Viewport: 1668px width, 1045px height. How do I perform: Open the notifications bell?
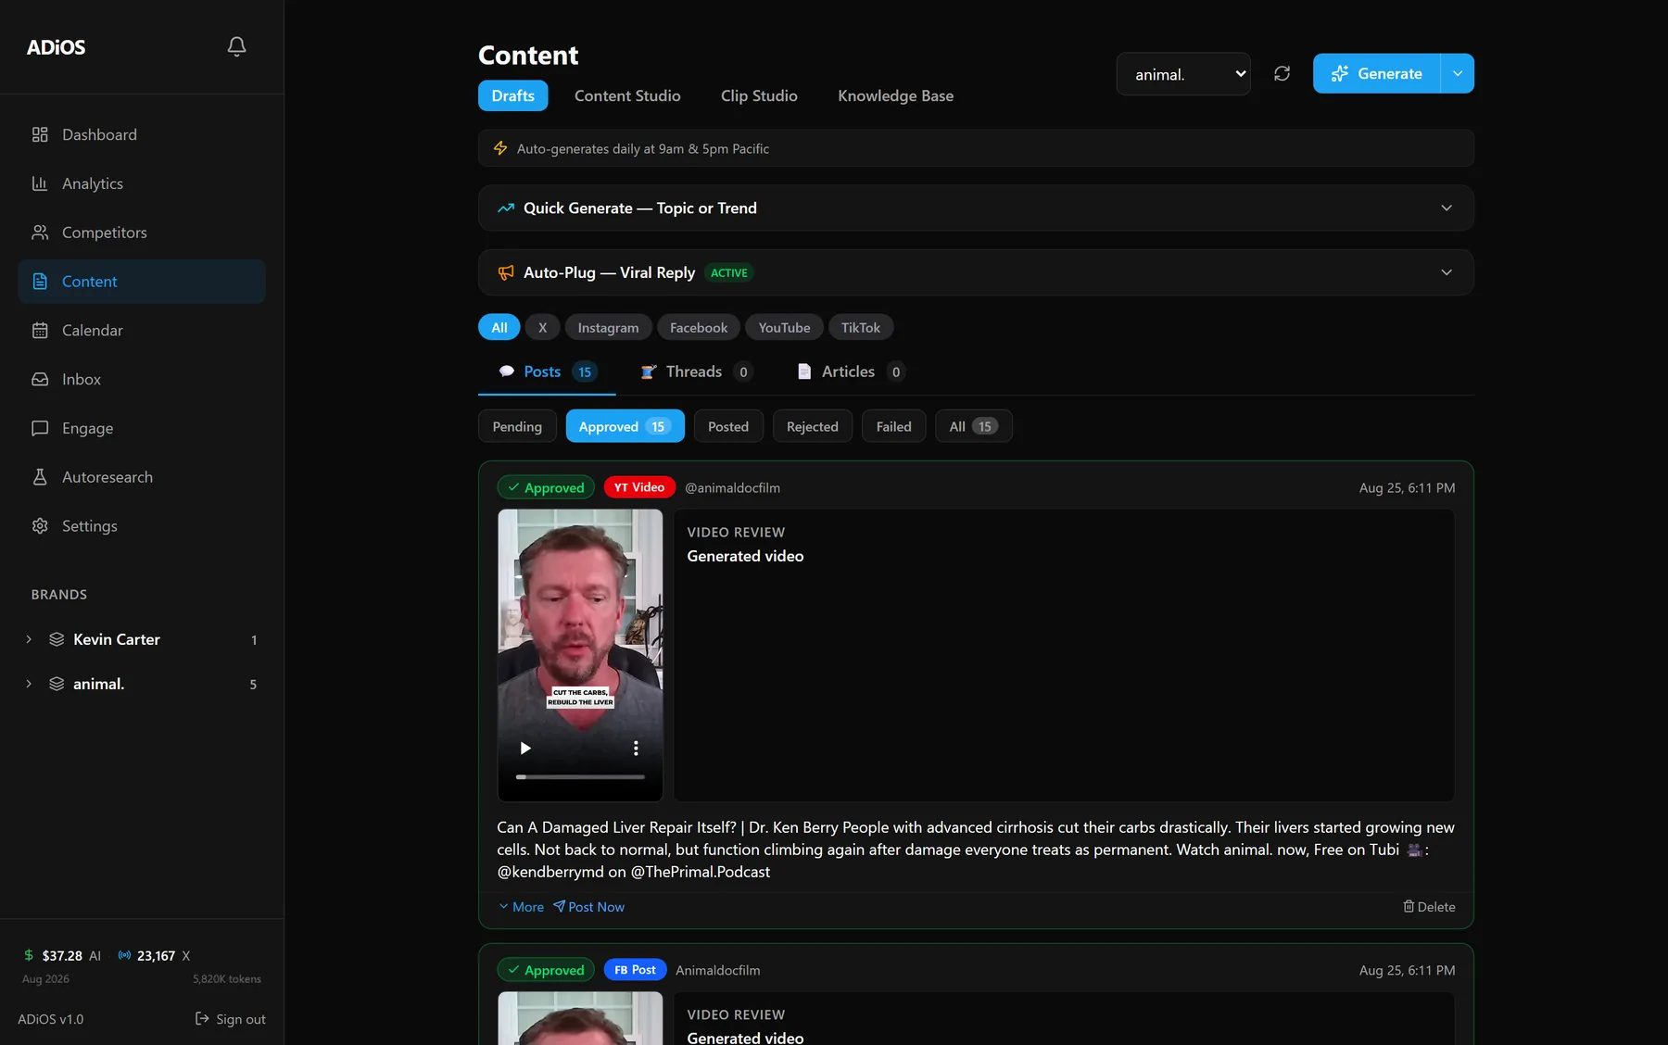(236, 46)
